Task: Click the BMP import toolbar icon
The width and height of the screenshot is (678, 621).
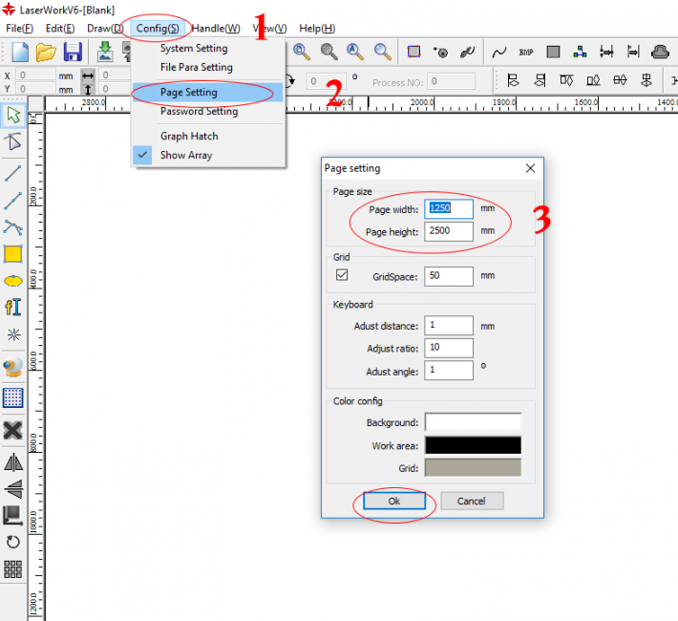Action: coord(526,52)
